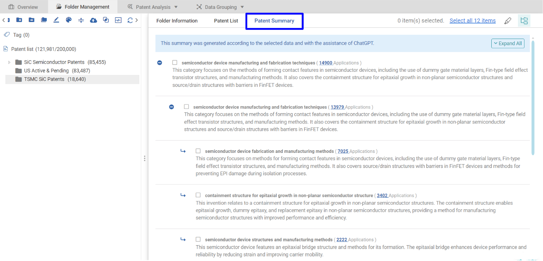Click the summary panel vertical scrollbar
Viewport: 543px width, 261px height.
pyautogui.click(x=533, y=97)
